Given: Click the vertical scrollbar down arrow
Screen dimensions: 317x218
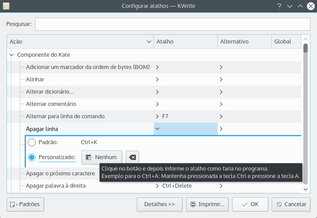Looking at the screenshot, I should (306, 189).
